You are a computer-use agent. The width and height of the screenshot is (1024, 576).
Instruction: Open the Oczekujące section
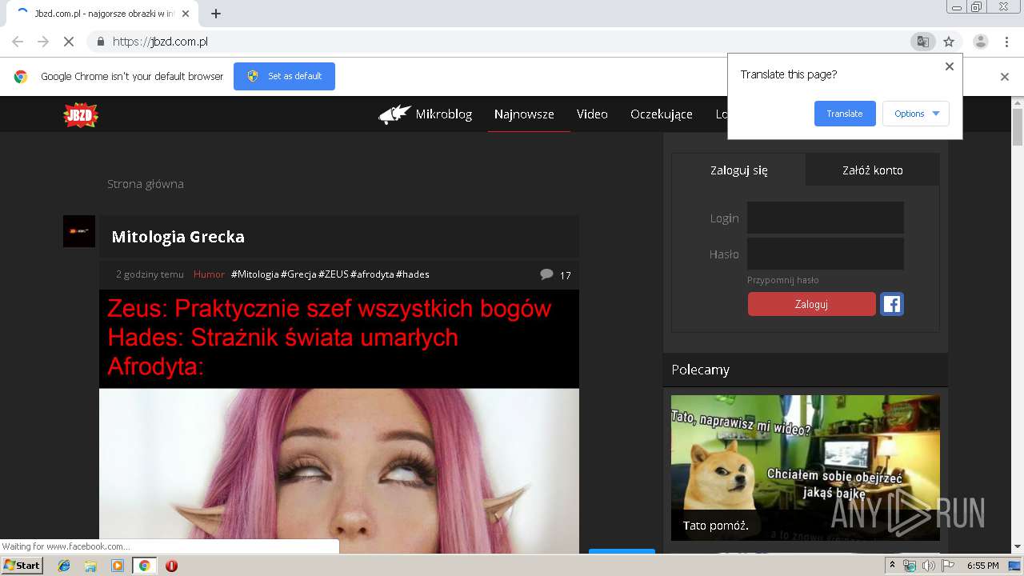(662, 114)
